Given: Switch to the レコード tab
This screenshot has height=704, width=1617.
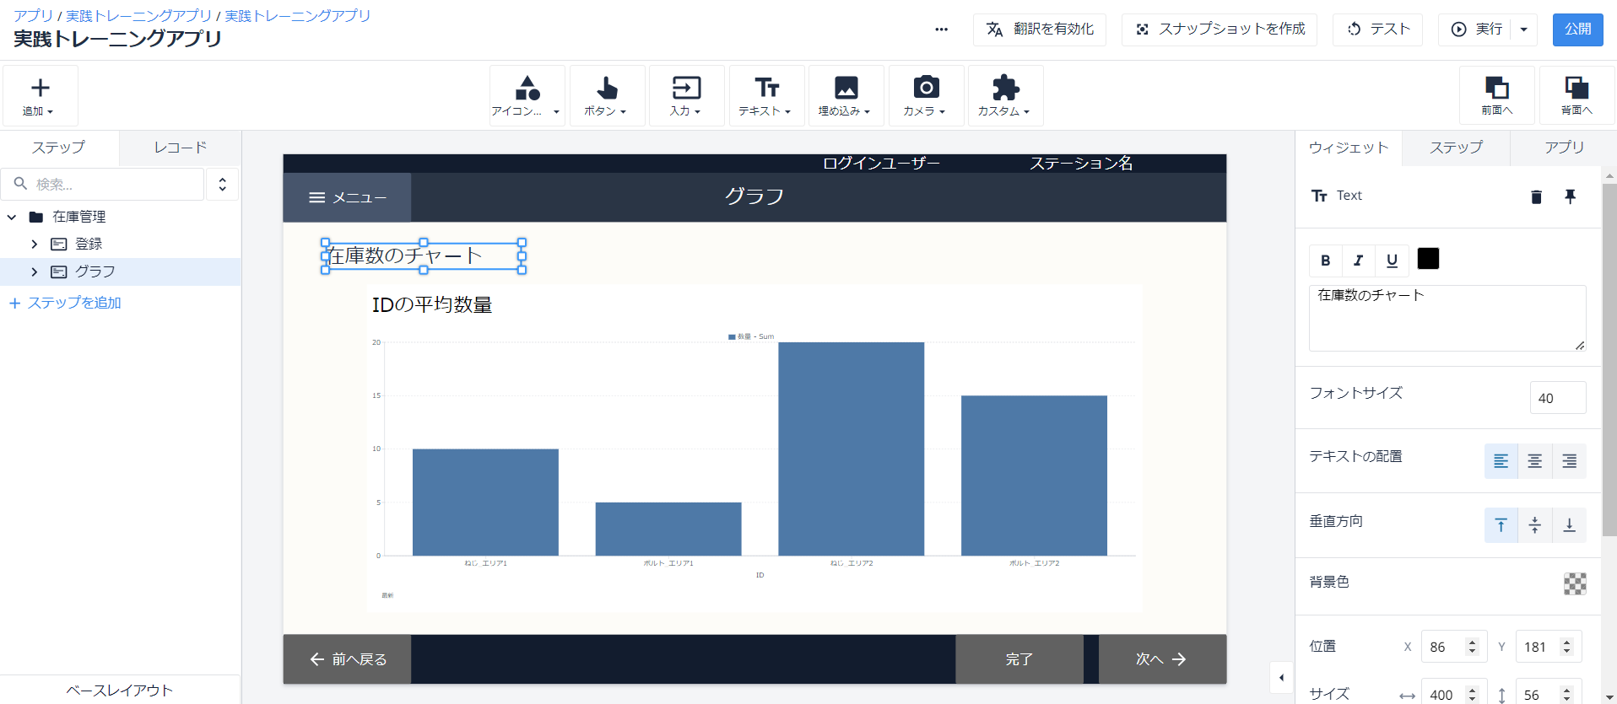Looking at the screenshot, I should (x=180, y=148).
